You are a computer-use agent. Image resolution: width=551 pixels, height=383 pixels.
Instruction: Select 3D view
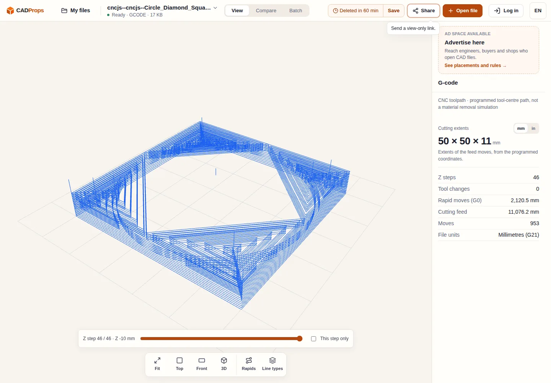224,364
